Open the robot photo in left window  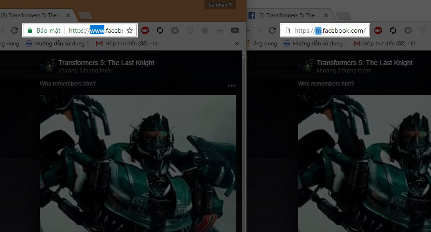click(138, 164)
